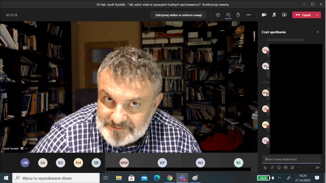Toggle the meeting chat panel

(x=228, y=15)
